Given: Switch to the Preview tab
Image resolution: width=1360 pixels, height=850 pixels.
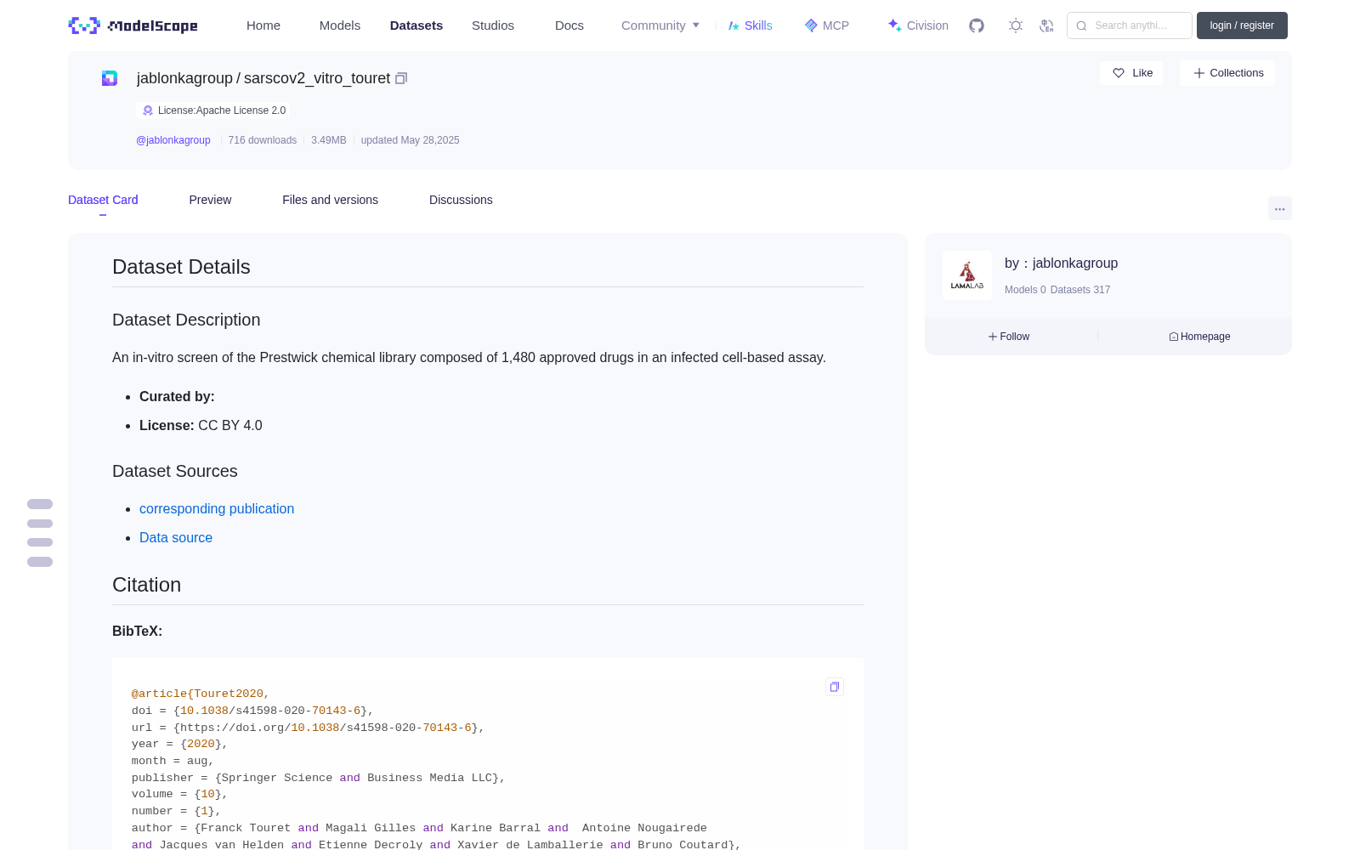Looking at the screenshot, I should (210, 200).
